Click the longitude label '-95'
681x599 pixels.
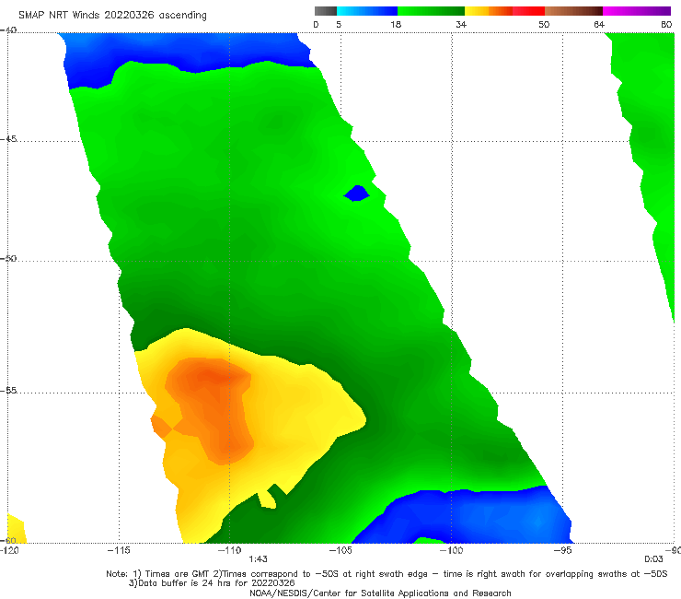(x=562, y=550)
